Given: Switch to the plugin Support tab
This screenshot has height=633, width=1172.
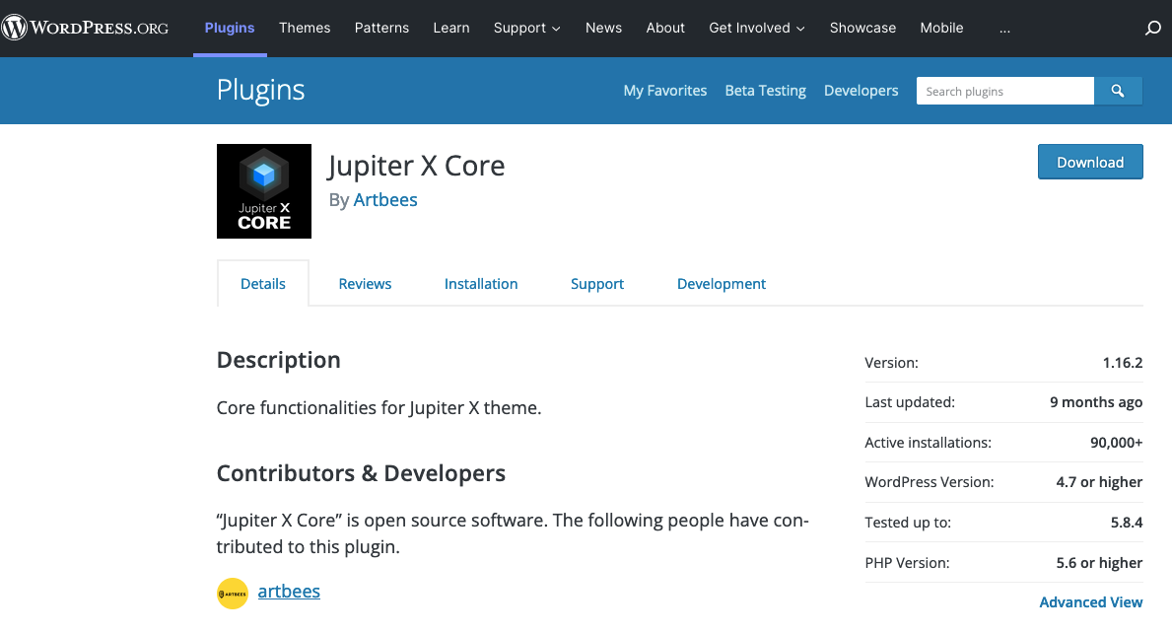Looking at the screenshot, I should [x=597, y=283].
